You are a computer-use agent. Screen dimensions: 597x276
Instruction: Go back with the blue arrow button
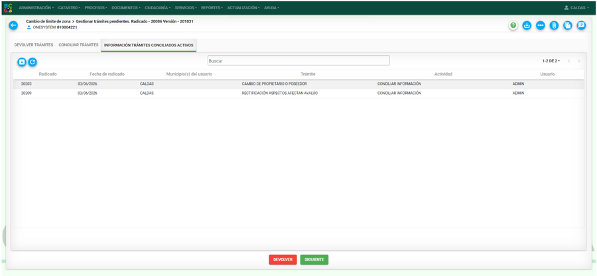click(13, 25)
